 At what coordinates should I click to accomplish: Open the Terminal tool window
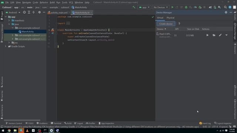tap(56, 123)
